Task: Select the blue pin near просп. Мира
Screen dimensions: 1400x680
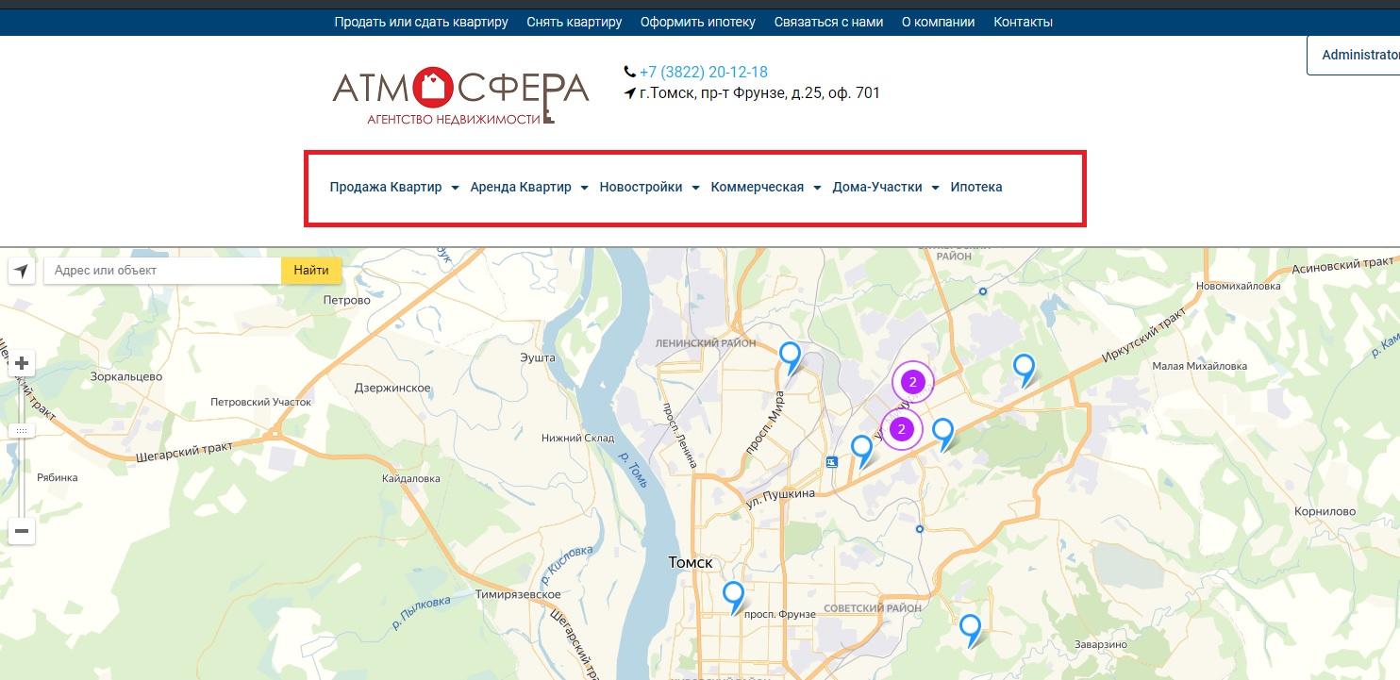Action: [791, 358]
